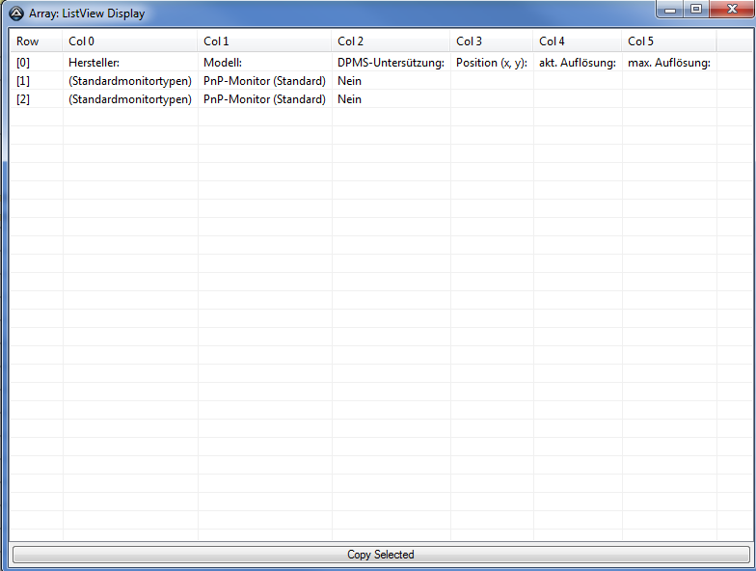Click the akt. Auflösung: cell
756x571 pixels.
point(578,63)
